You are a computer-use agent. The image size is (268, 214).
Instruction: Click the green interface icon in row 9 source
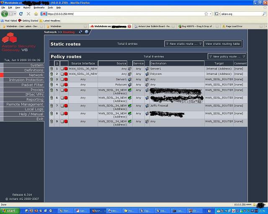[130, 121]
